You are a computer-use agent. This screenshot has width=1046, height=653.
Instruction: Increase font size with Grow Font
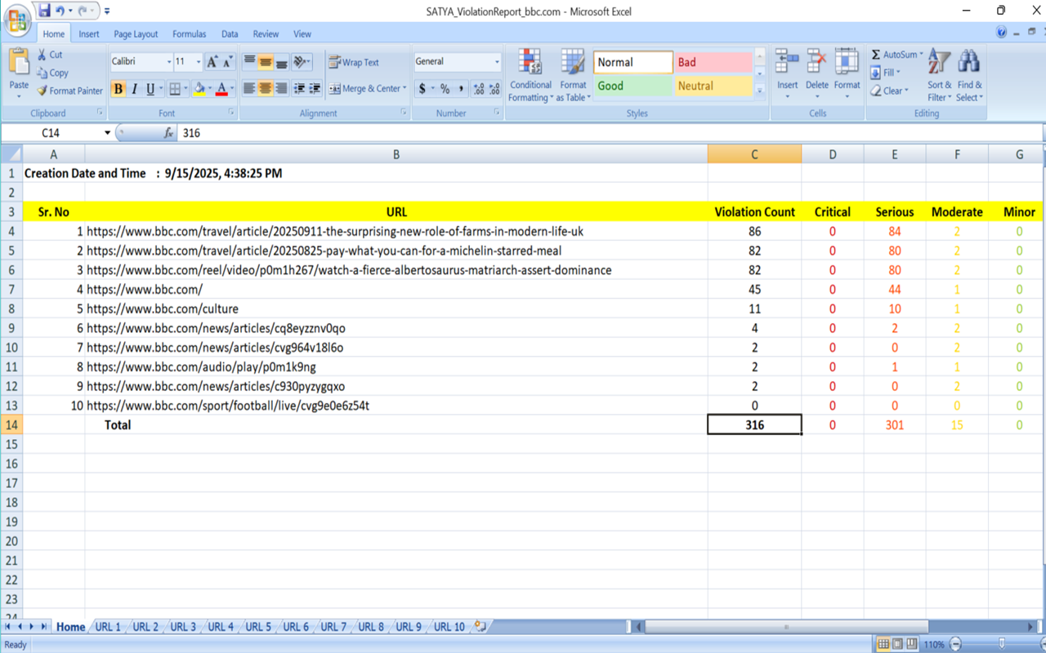[x=212, y=62]
